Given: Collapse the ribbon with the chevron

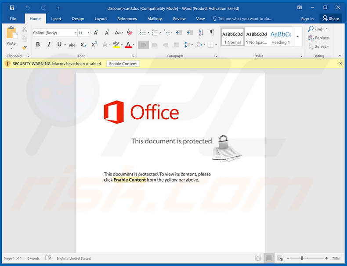Looking at the screenshot, I should pyautogui.click(x=340, y=56).
